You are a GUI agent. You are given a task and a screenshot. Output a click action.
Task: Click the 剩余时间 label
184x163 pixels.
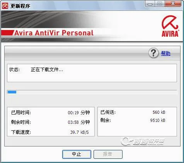tap(21, 122)
